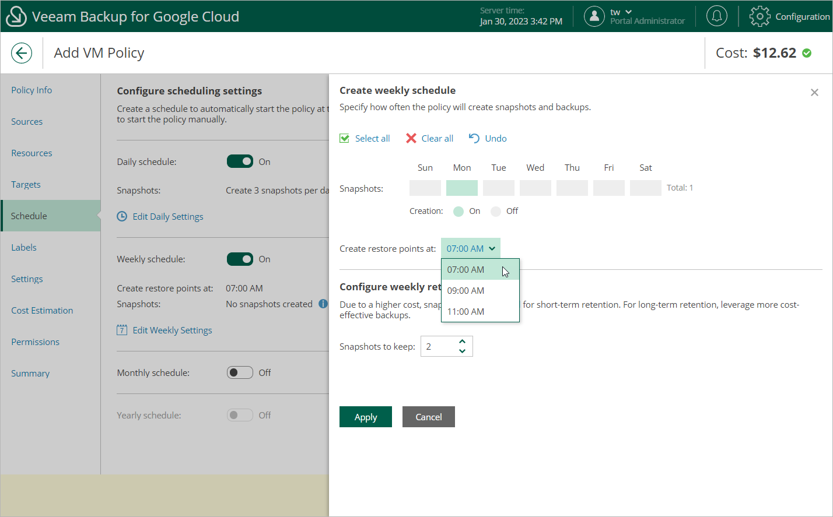
Task: Open the Edit Daily Settings link
Action: 168,216
